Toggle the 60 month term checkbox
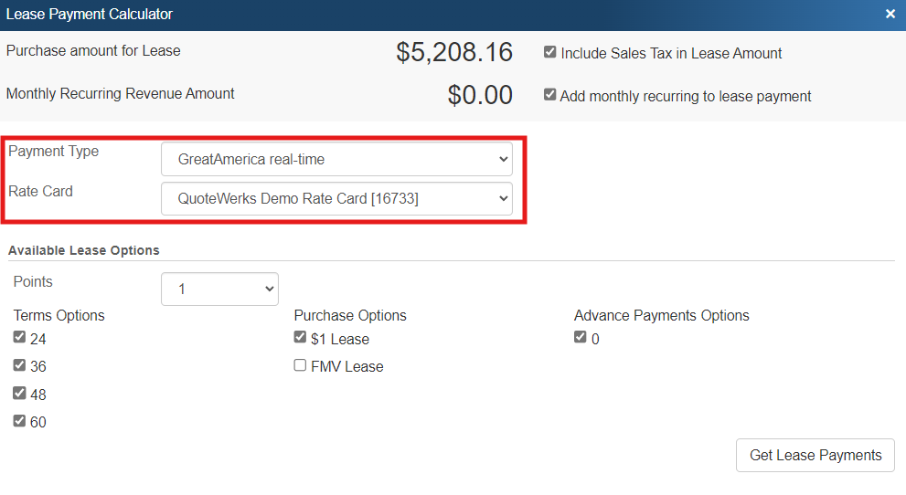This screenshot has height=495, width=906. click(19, 421)
